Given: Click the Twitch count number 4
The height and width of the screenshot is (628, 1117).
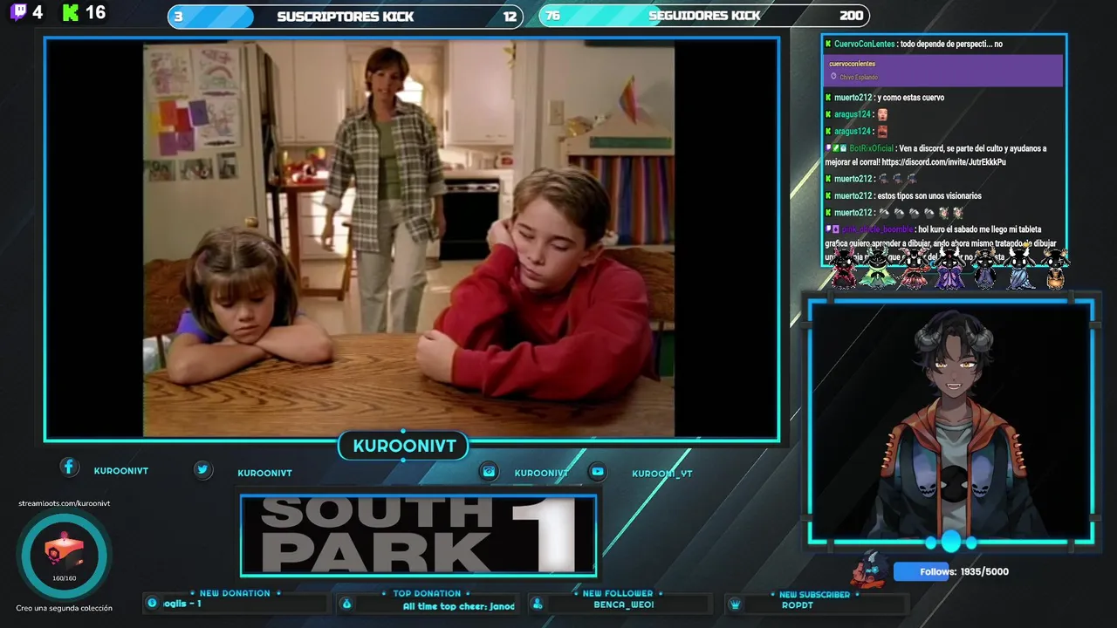Looking at the screenshot, I should coord(38,12).
